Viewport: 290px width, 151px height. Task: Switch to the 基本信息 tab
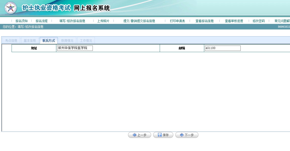pos(30,41)
